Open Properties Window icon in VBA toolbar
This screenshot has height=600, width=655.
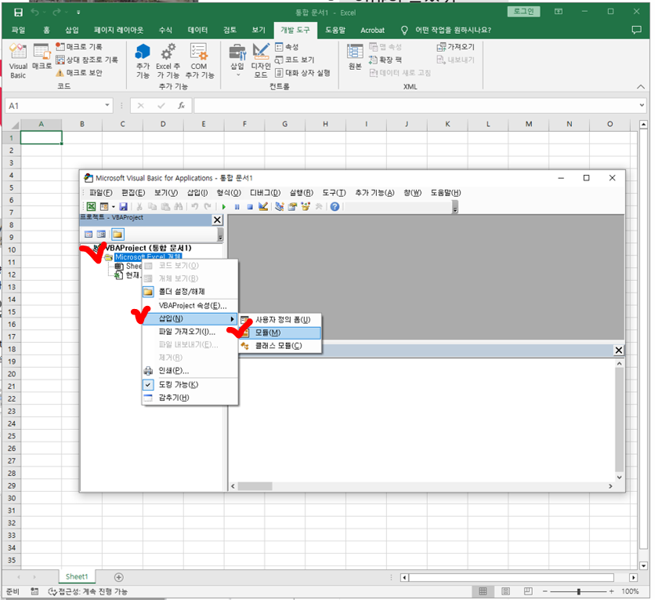(292, 206)
